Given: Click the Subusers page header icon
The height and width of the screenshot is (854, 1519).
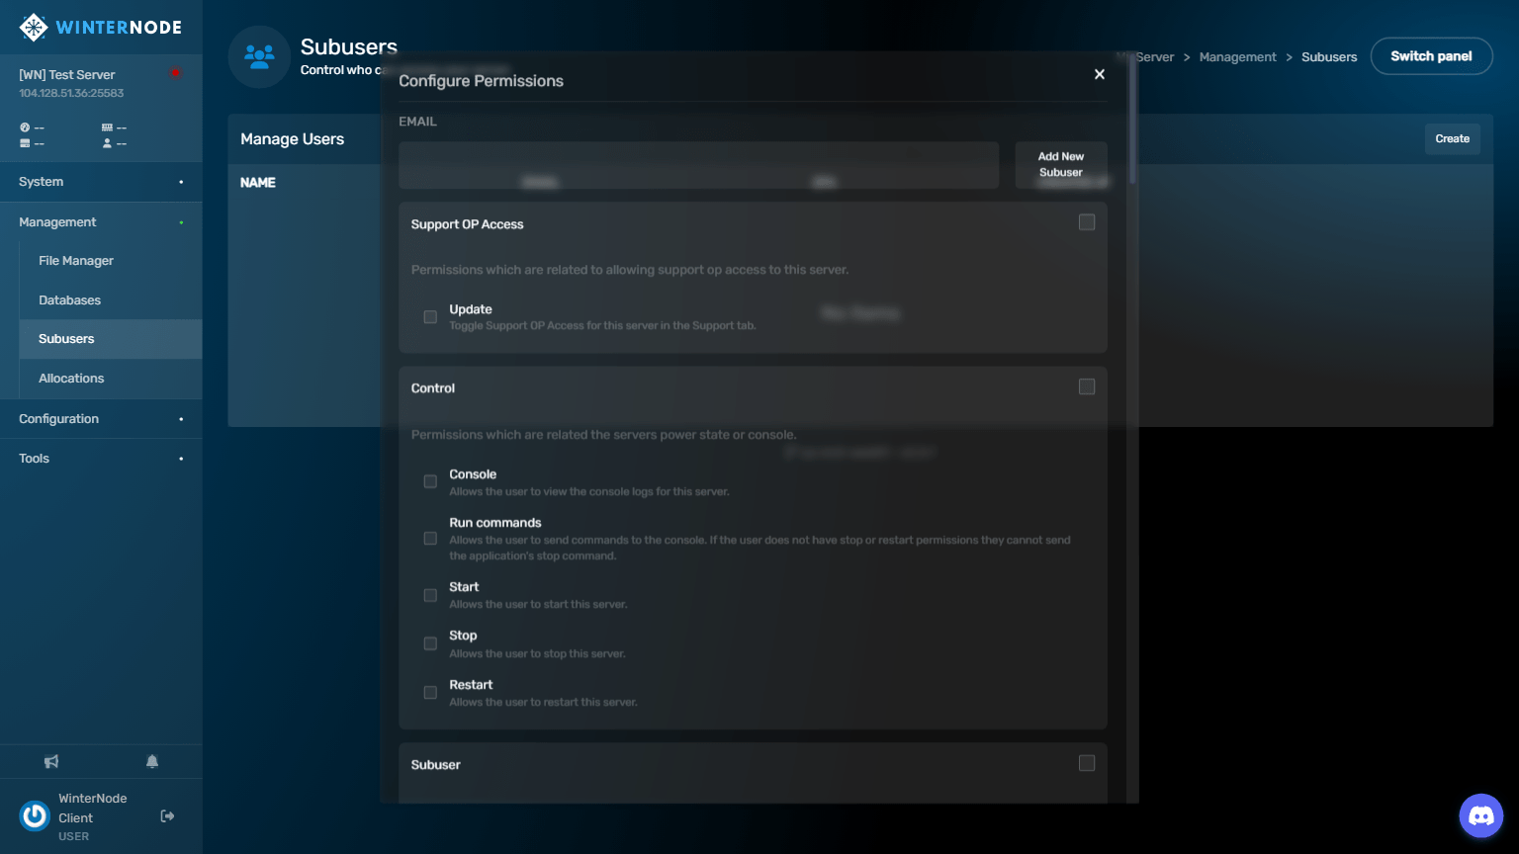Looking at the screenshot, I should pyautogui.click(x=259, y=57).
